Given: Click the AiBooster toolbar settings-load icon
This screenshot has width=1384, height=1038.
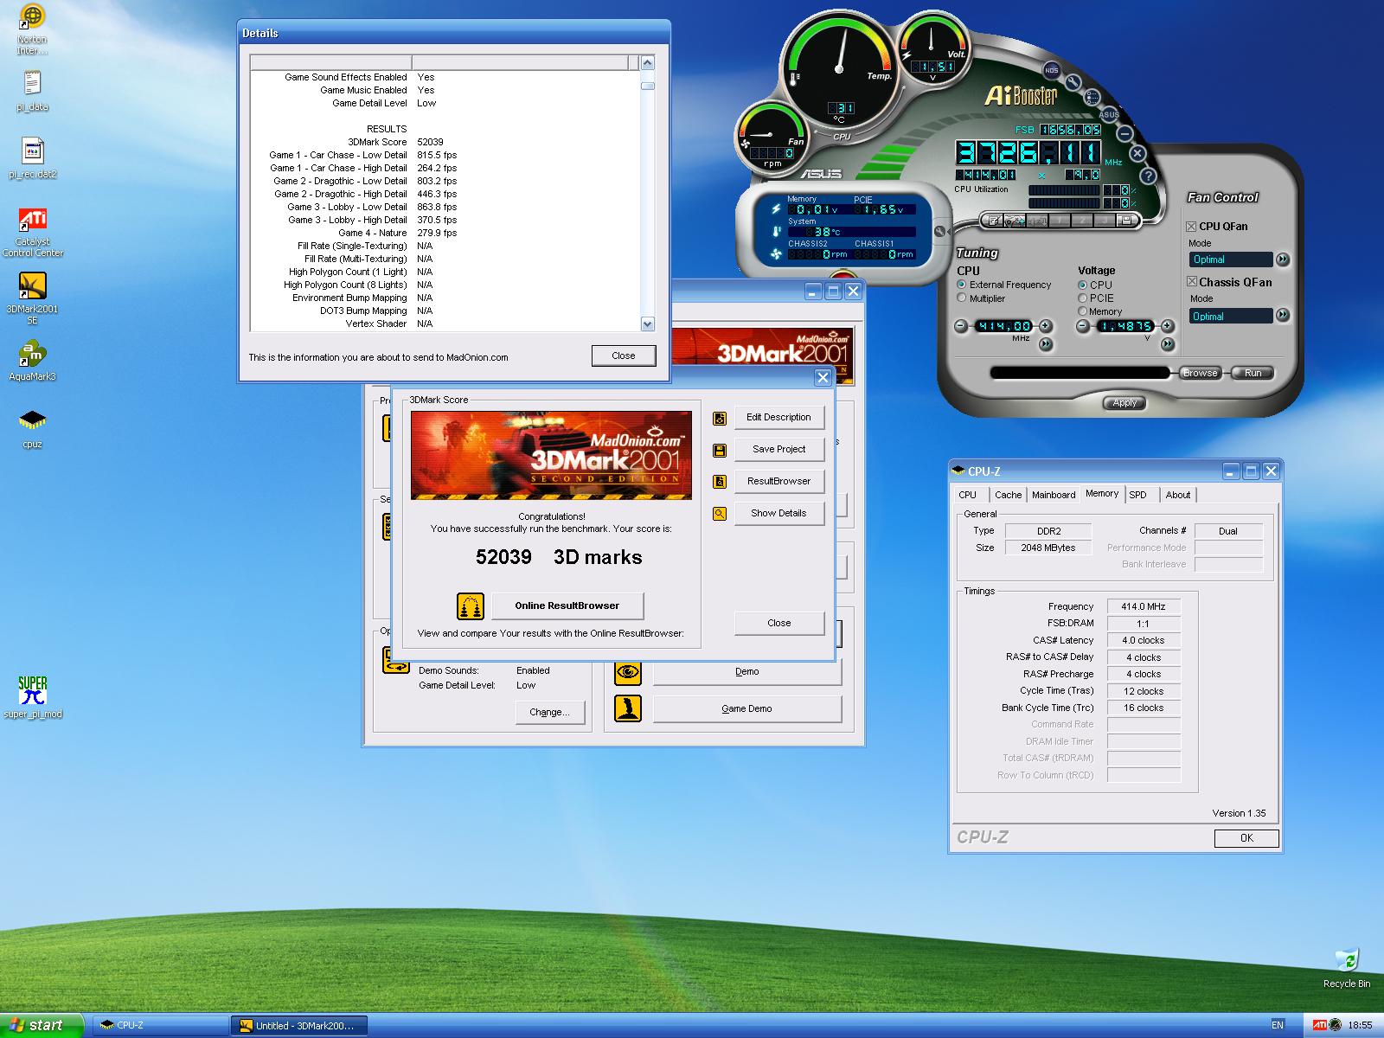Looking at the screenshot, I should [1015, 221].
